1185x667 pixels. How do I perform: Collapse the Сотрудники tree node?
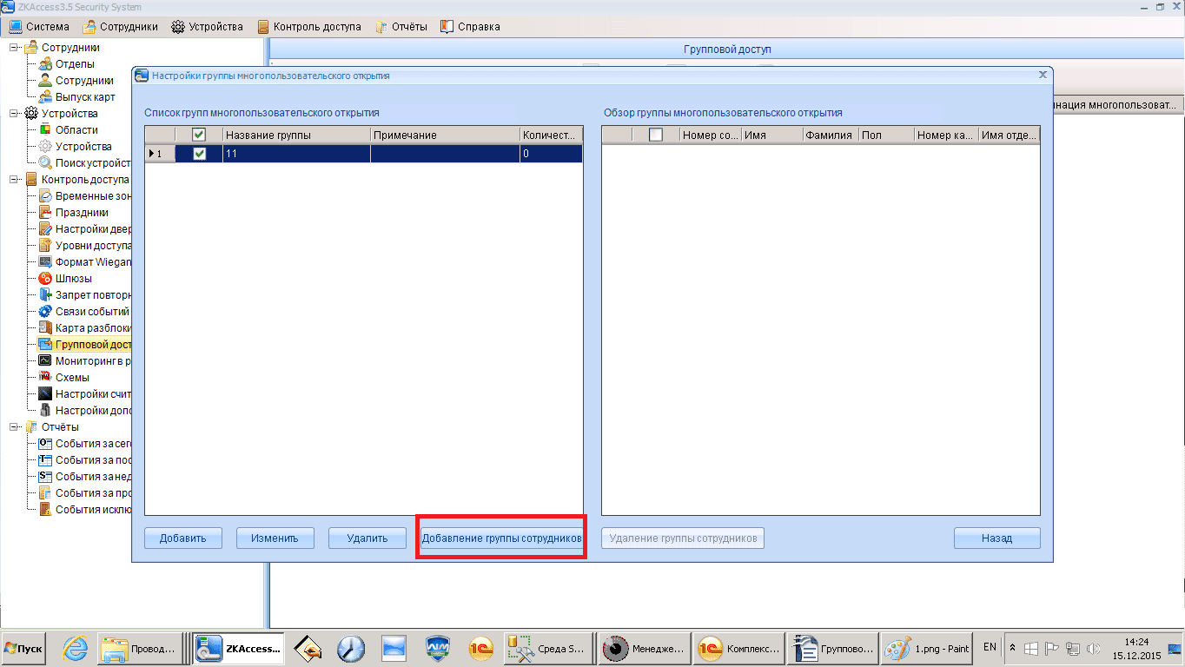click(x=15, y=48)
